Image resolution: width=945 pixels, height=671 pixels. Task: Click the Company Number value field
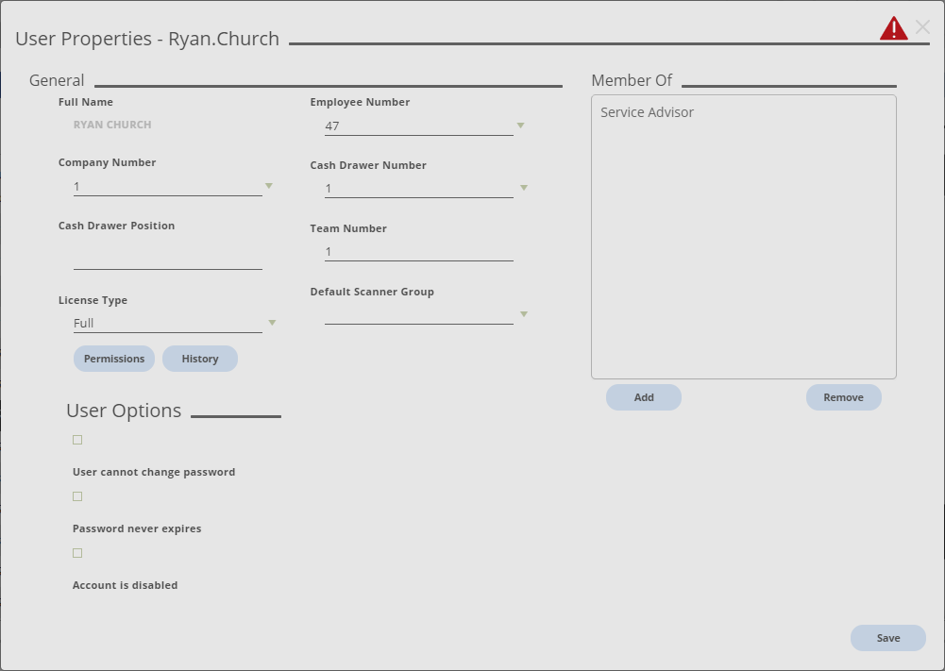click(x=167, y=187)
